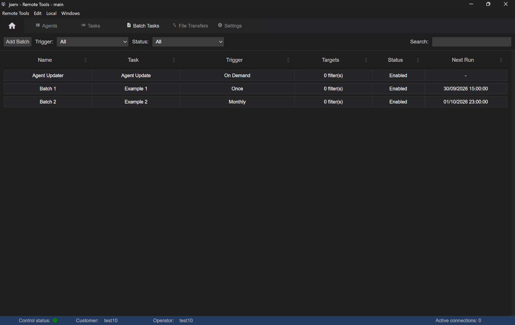Switch to the Tasks tab
This screenshot has height=325, width=515.
(x=90, y=26)
